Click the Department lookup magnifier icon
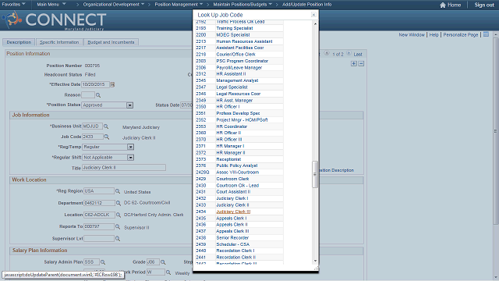The image size is (499, 281). pyautogui.click(x=119, y=203)
